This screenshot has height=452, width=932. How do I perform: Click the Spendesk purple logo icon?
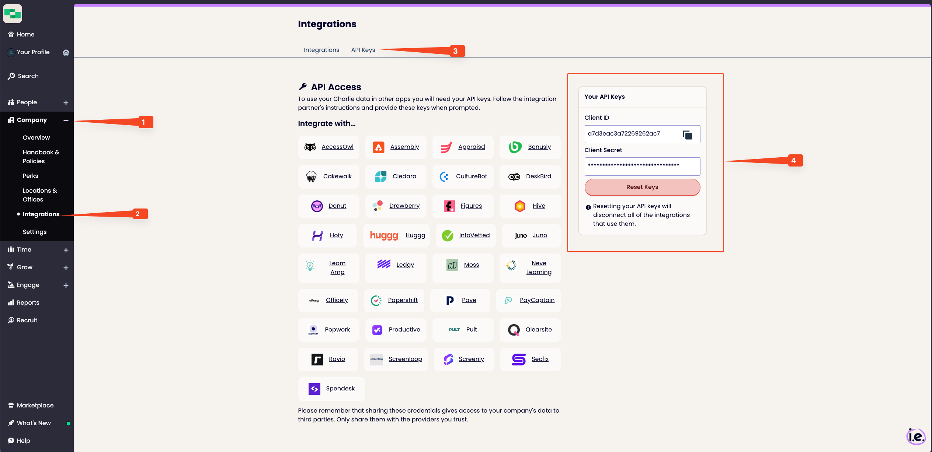(314, 389)
